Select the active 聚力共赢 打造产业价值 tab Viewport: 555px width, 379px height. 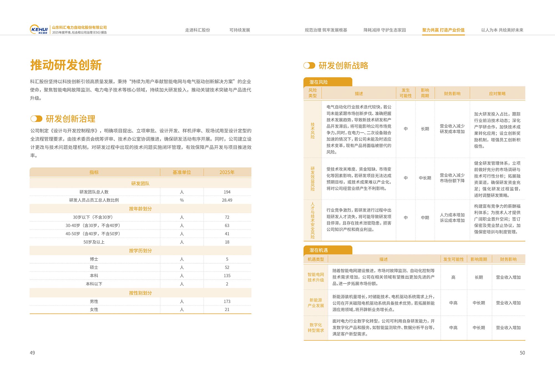[x=443, y=30]
